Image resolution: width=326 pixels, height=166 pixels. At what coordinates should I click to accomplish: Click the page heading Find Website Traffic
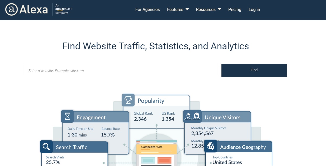tap(156, 46)
